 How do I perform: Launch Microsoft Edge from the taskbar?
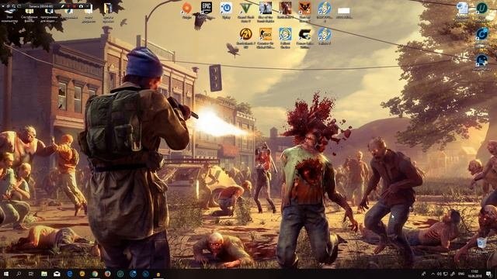click(69, 274)
